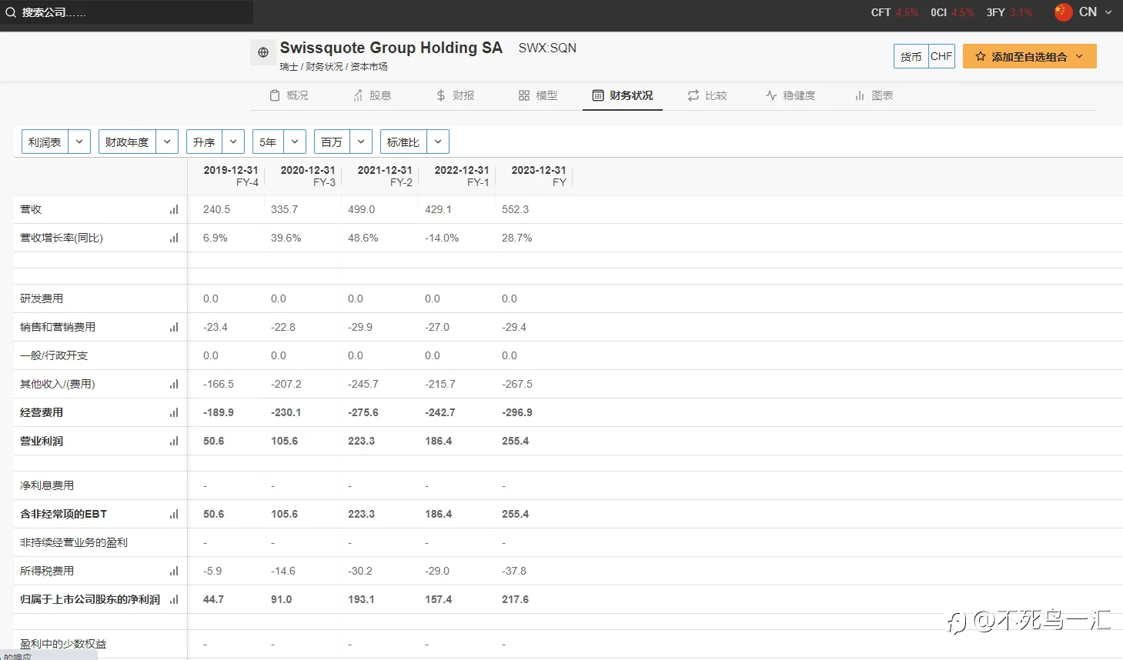Select the 2023-12-31 FY column header
Image resolution: width=1123 pixels, height=660 pixels.
(538, 176)
